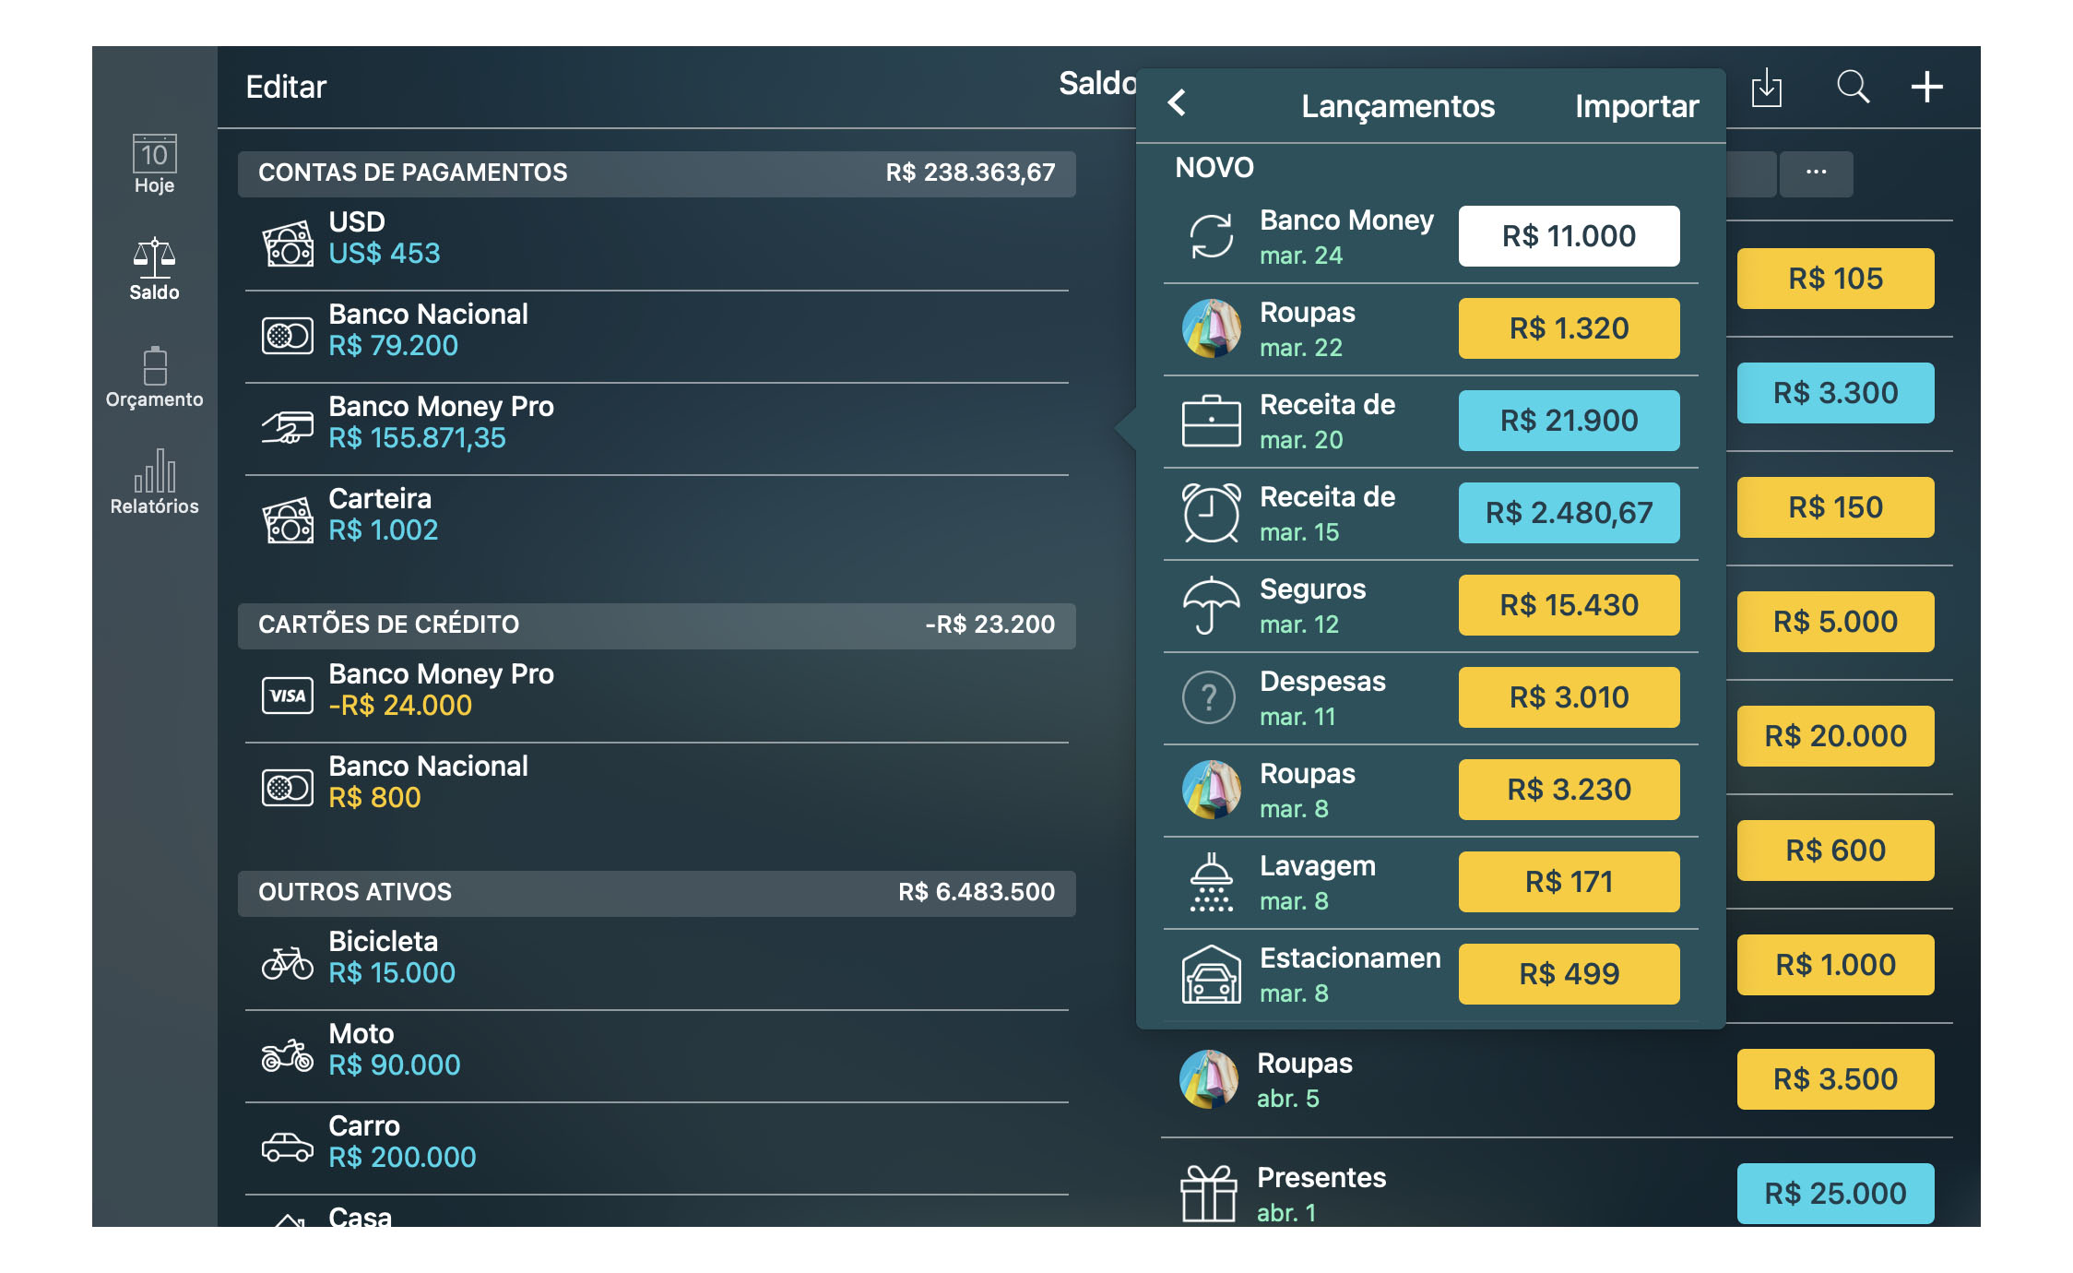Click the sync icon next to Banco Money
Image resolution: width=2073 pixels, height=1273 pixels.
point(1211,236)
